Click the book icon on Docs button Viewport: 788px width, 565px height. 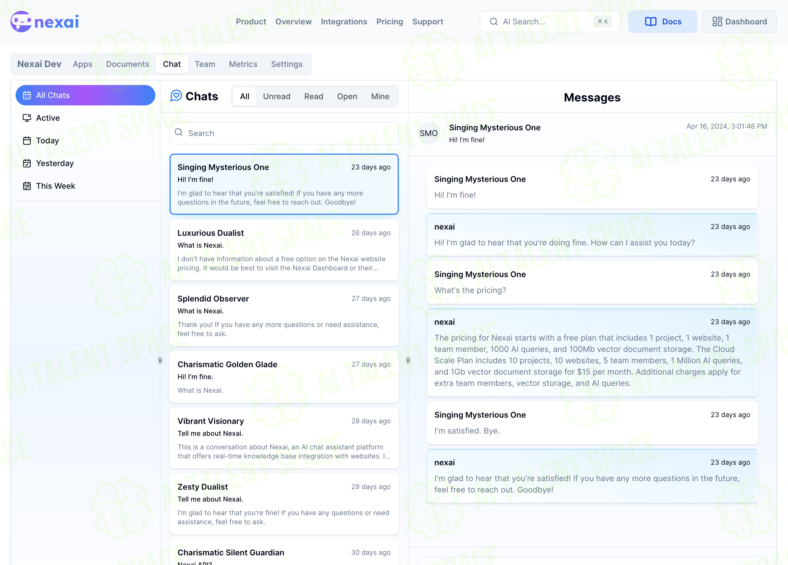click(651, 22)
